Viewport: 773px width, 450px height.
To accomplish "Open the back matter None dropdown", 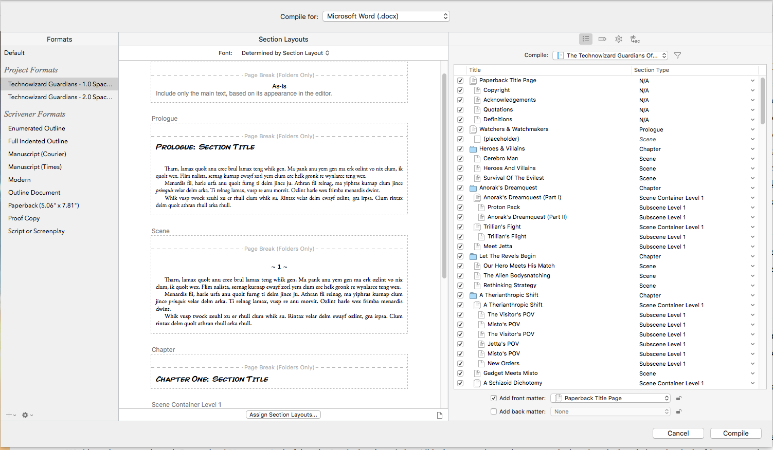I will point(610,411).
